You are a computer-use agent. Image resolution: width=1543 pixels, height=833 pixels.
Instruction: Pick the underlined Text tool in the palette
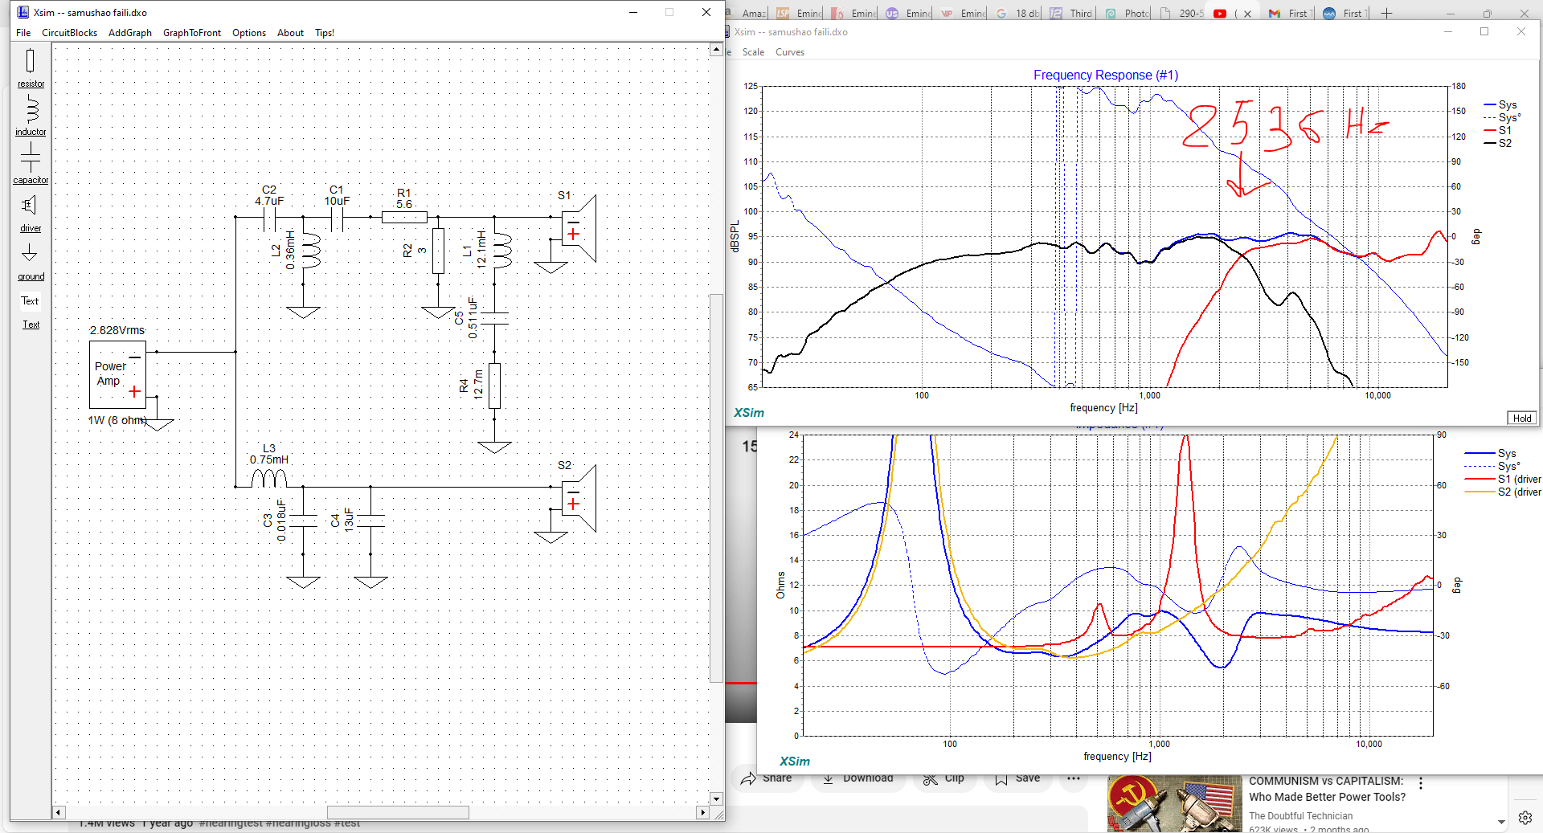tap(31, 325)
